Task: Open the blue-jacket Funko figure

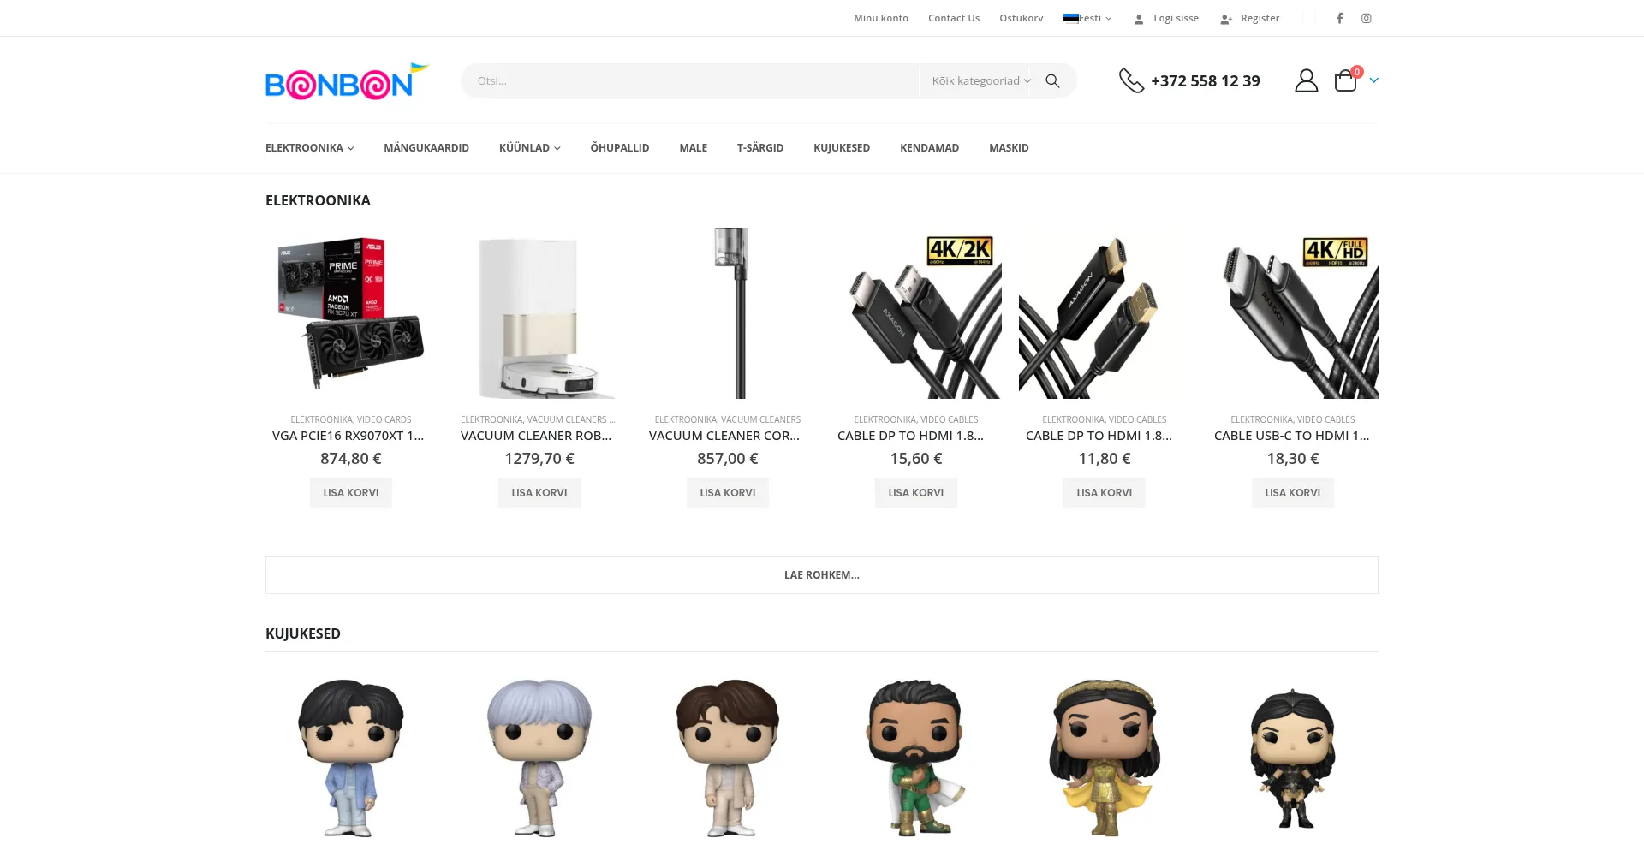Action: click(351, 758)
